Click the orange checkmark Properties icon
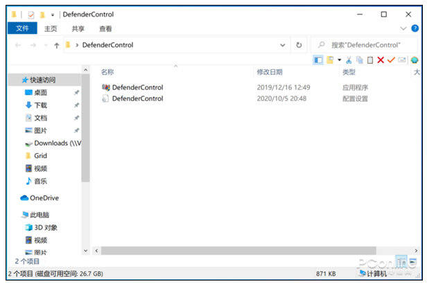 pos(392,60)
